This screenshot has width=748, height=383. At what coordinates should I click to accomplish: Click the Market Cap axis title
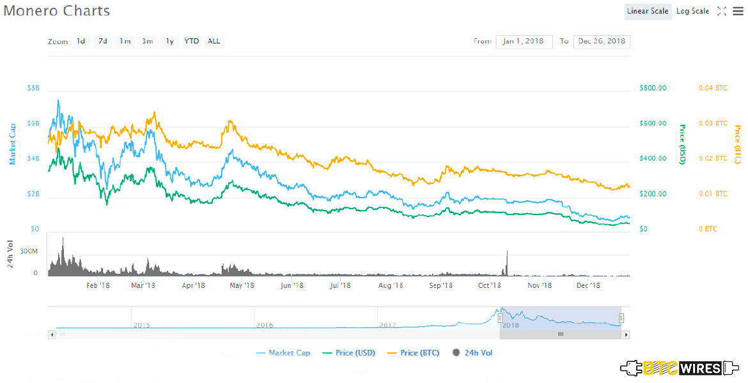point(12,144)
